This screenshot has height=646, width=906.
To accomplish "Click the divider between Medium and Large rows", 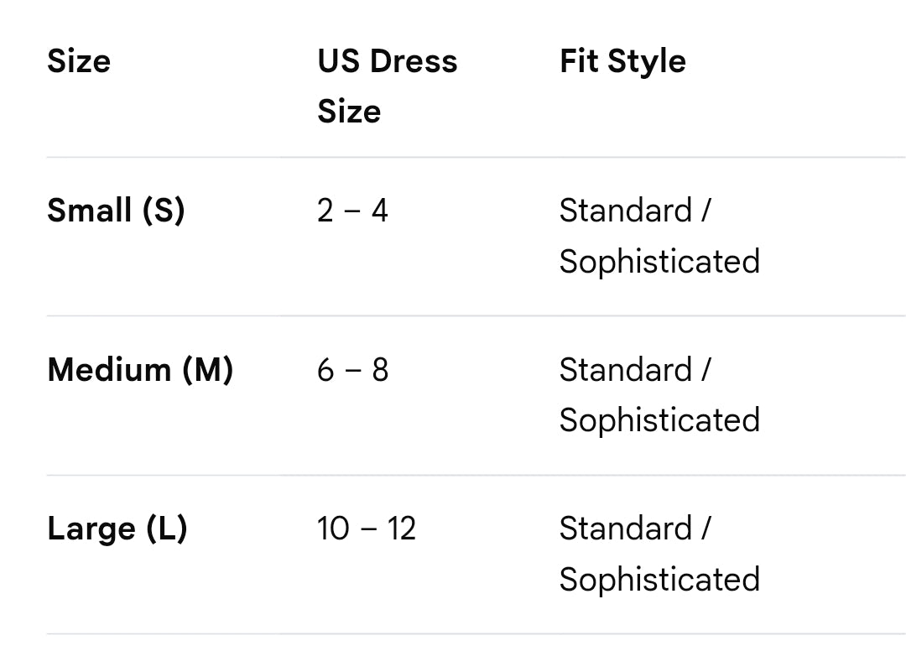I will [475, 475].
